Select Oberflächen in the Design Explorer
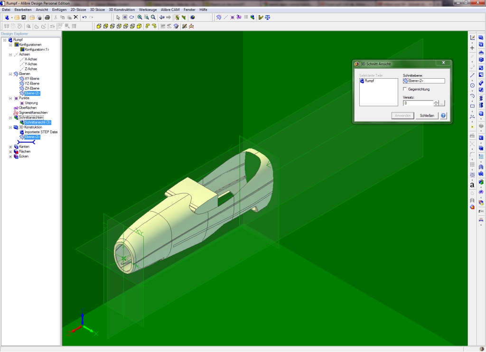 pos(28,108)
